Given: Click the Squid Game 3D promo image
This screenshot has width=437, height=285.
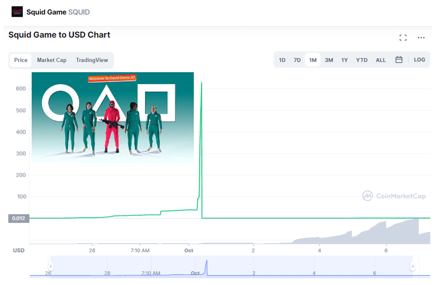Looking at the screenshot, I should (113, 117).
